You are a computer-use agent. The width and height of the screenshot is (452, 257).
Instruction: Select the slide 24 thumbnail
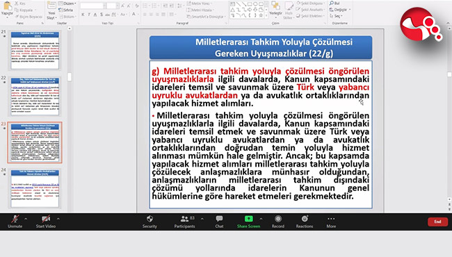point(35,188)
